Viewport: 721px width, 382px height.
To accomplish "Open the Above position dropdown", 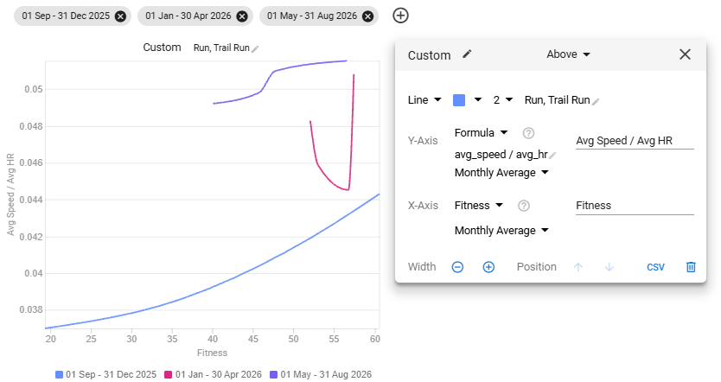I will (568, 54).
